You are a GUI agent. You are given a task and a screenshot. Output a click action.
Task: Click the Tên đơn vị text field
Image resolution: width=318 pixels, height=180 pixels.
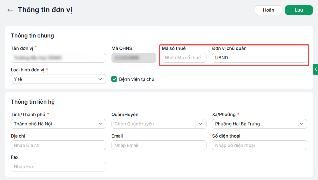pyautogui.click(x=59, y=58)
